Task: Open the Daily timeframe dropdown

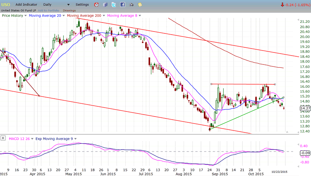Action: click(x=68, y=5)
